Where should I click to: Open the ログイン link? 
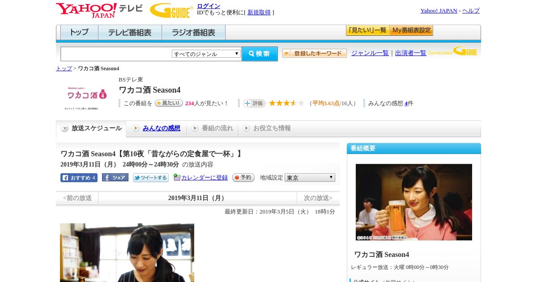point(209,6)
